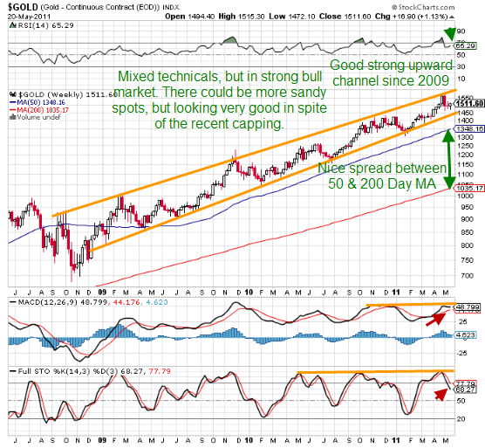The height and width of the screenshot is (448, 485).
Task: Click the 1200 price axis label
Action: [466, 155]
